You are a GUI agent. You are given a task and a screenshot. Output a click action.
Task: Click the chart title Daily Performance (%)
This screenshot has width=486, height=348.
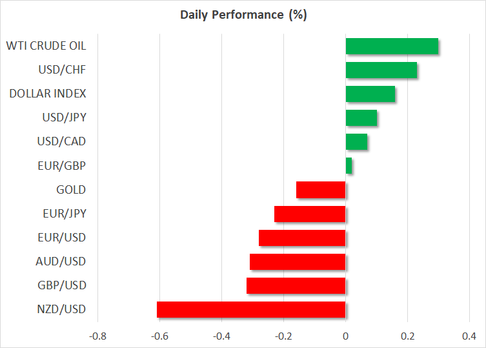click(x=243, y=15)
